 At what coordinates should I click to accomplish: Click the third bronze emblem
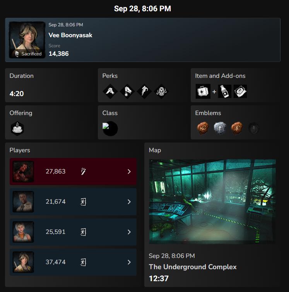237,128
